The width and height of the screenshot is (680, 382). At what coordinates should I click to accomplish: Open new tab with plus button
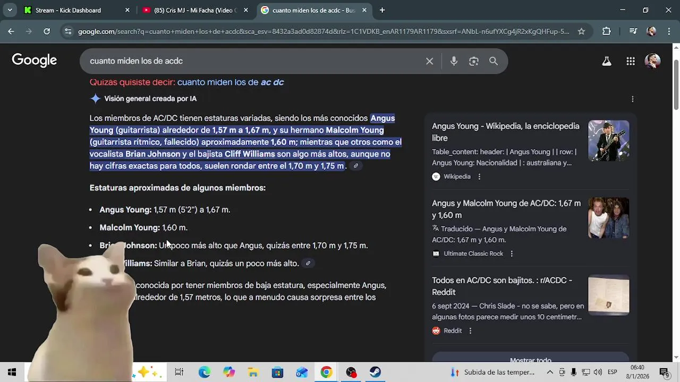coord(382,10)
